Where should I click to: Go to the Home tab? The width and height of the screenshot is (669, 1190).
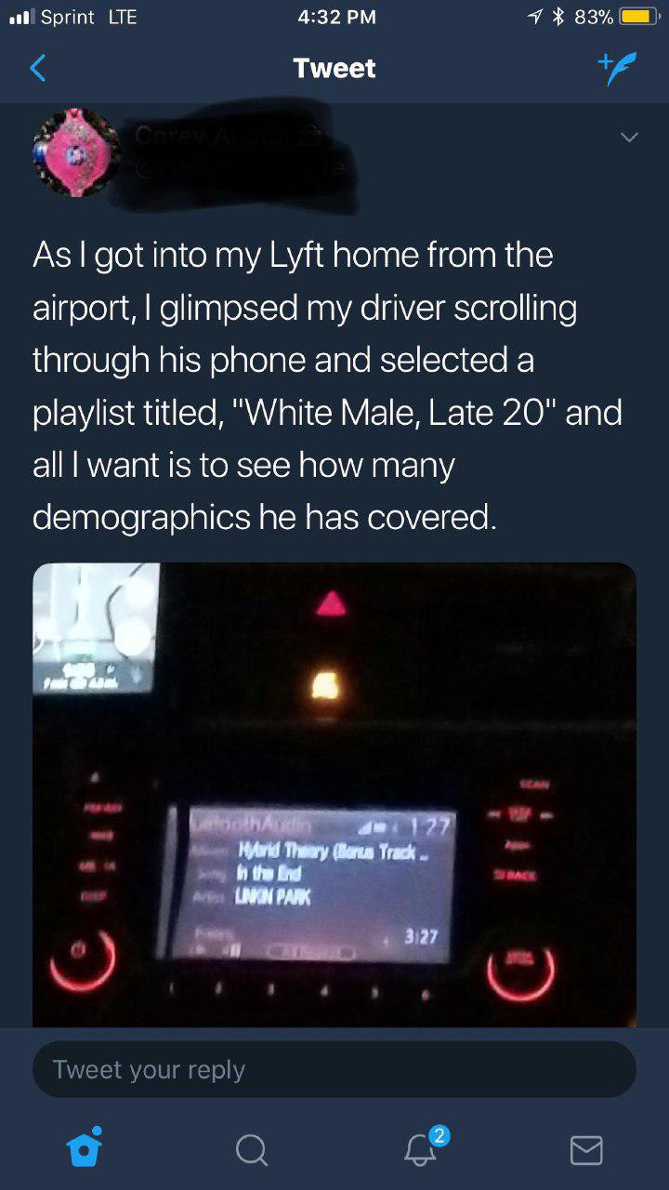[85, 1148]
